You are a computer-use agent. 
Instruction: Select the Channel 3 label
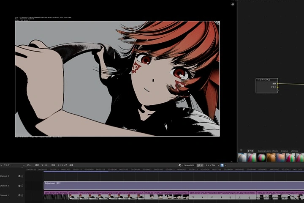pyautogui.click(x=4, y=176)
